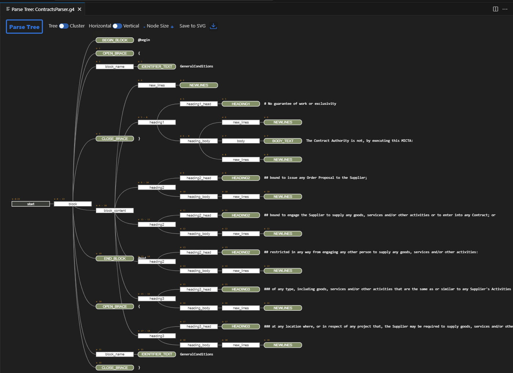This screenshot has height=373, width=513.
Task: Collapse the body node
Action: [x=241, y=141]
